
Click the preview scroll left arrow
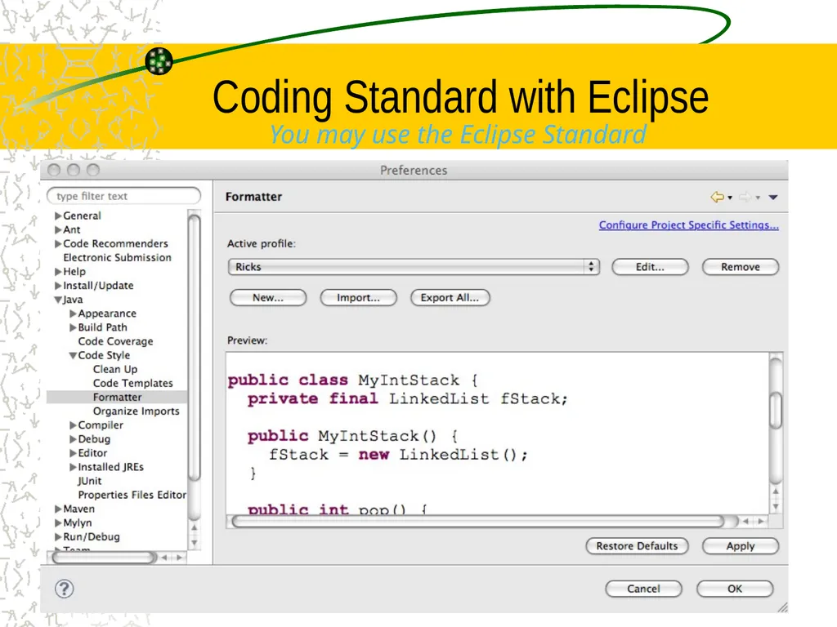coord(745,522)
